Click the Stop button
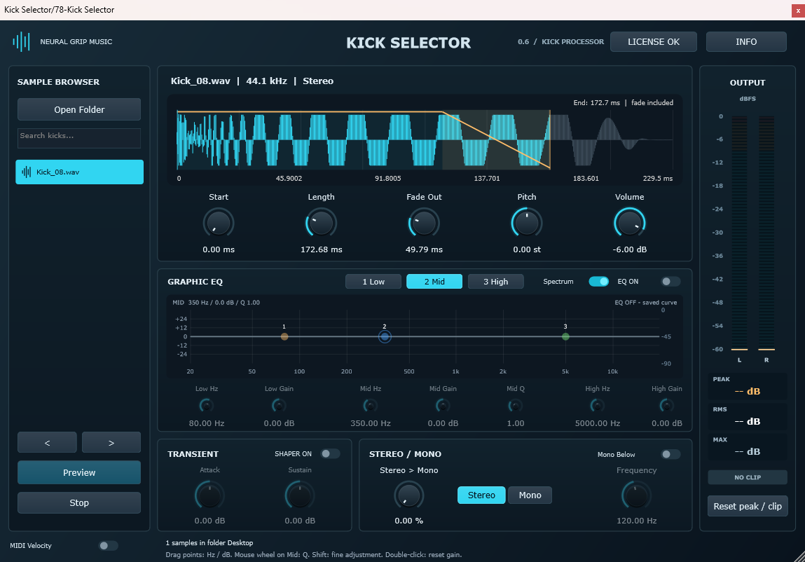Viewport: 805px width, 562px height. [x=79, y=503]
